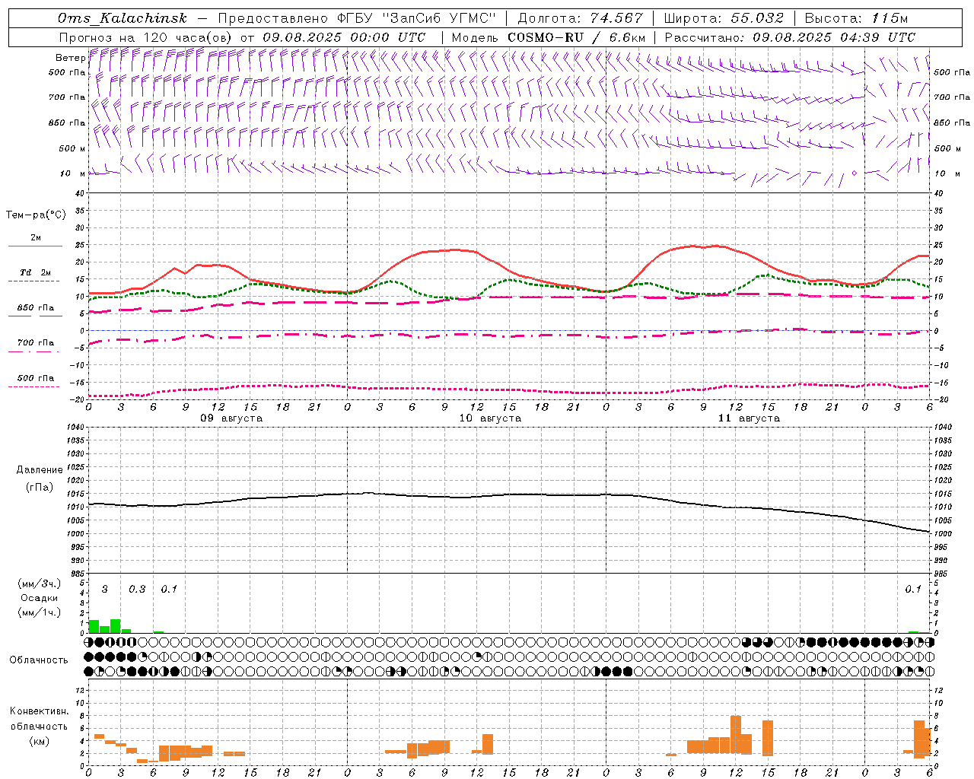Click the 'Осадки' precipitation label
The width and height of the screenshot is (974, 779).
coord(40,598)
